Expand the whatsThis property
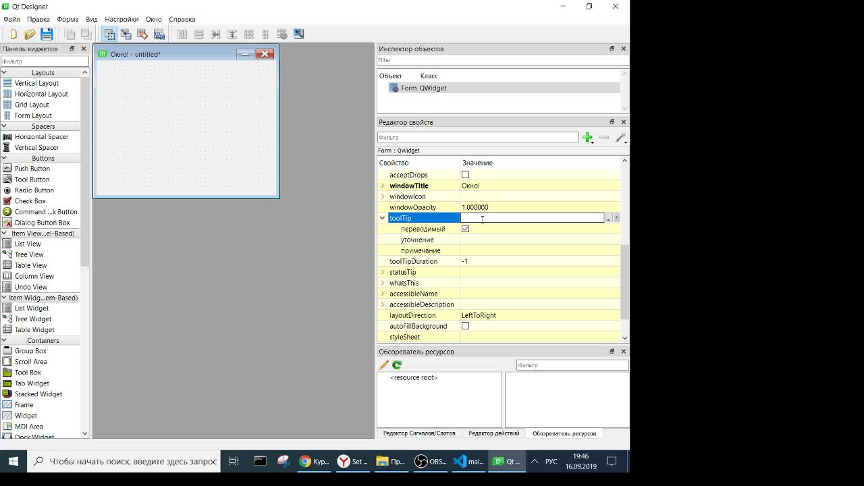 [x=383, y=283]
